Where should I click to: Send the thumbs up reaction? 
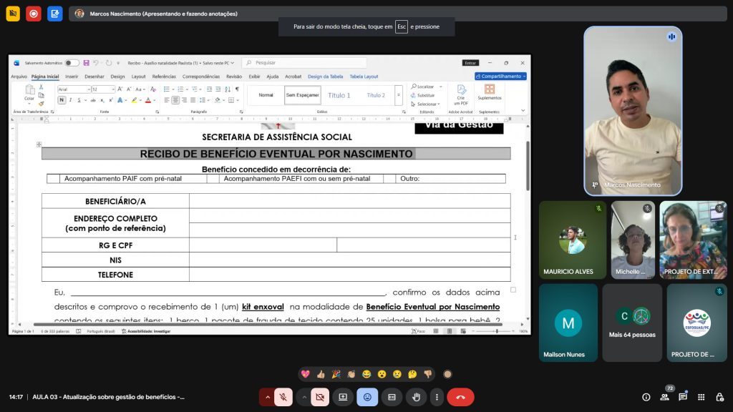tap(321, 374)
